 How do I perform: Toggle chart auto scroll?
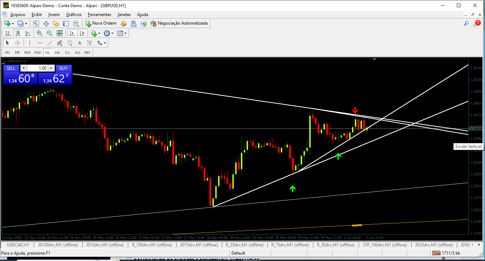point(72,33)
